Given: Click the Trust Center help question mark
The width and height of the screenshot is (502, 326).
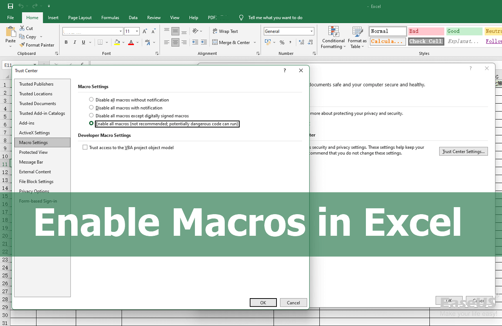Looking at the screenshot, I should (285, 70).
